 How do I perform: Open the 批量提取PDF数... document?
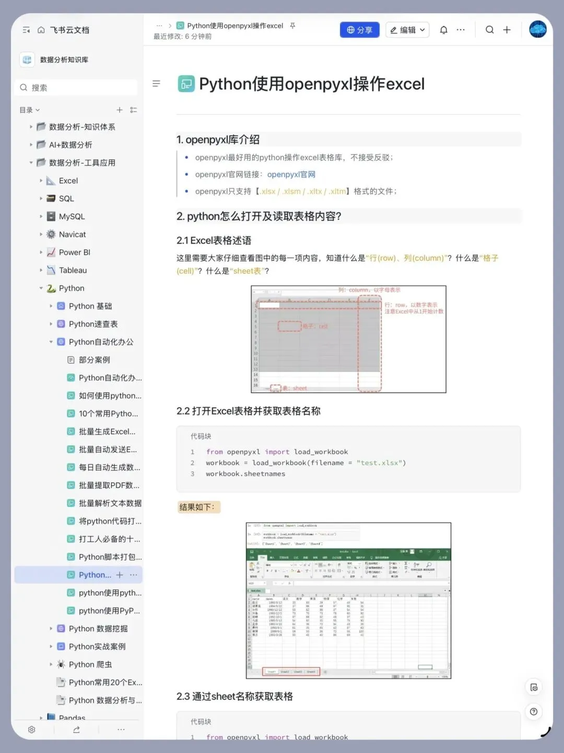(x=109, y=485)
